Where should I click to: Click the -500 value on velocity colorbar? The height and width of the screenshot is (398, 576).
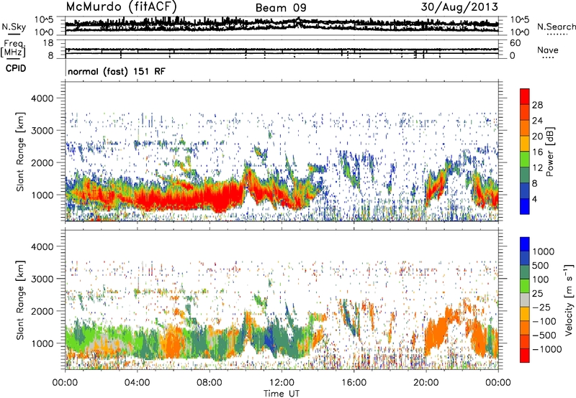[544, 335]
